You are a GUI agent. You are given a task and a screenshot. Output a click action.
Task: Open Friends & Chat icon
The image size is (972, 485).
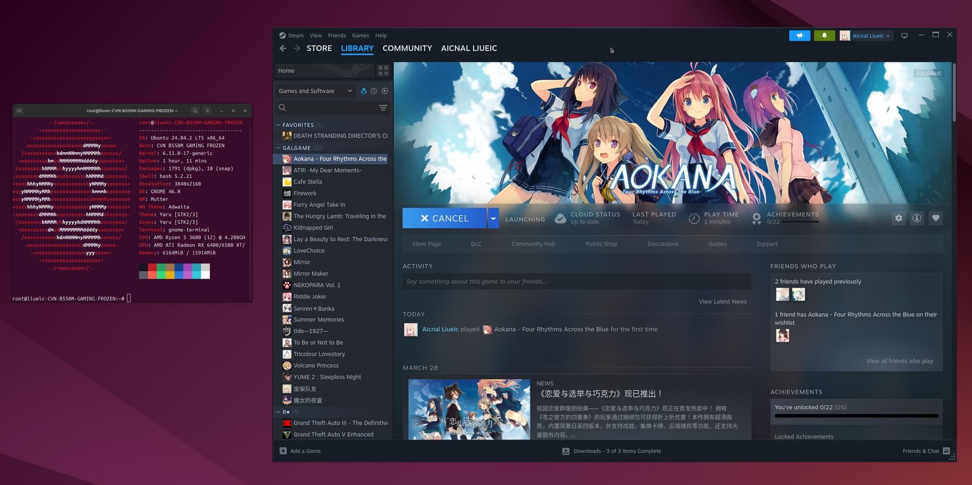[x=946, y=451]
